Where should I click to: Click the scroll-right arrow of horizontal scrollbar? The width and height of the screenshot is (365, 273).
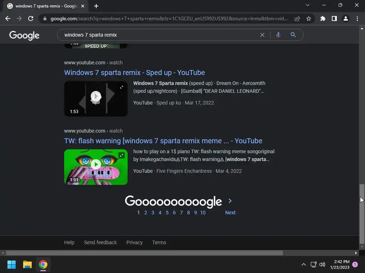pos(356,253)
